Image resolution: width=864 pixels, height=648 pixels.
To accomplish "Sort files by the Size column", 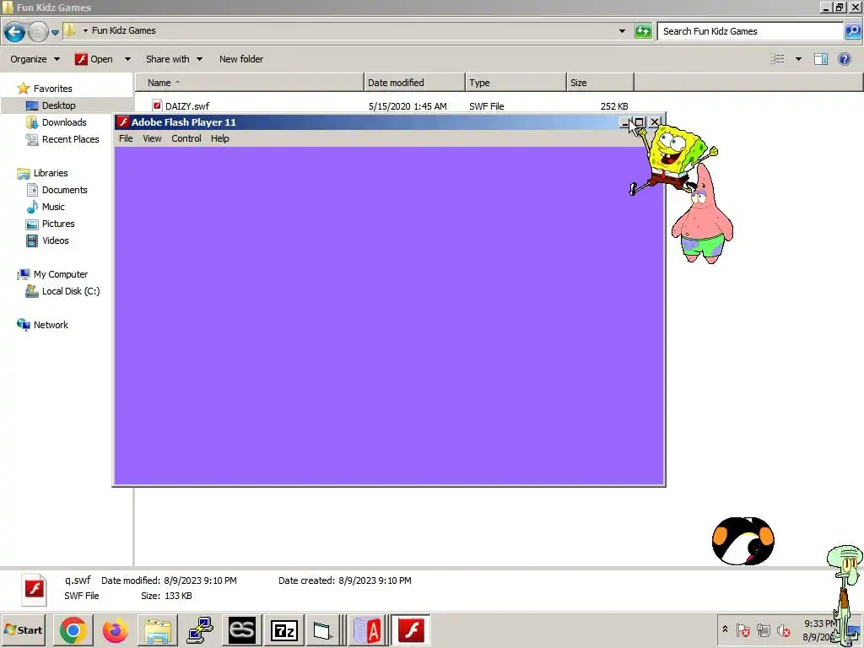I will (x=600, y=83).
